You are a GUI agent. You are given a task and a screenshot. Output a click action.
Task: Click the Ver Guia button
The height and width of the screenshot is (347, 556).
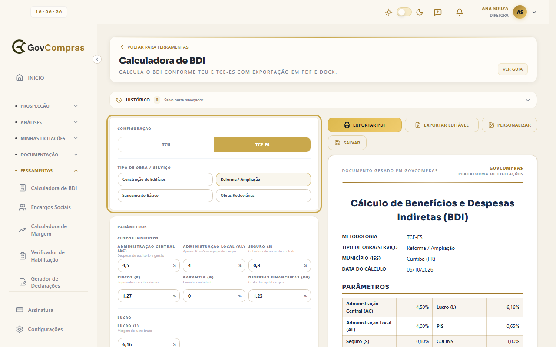(513, 69)
